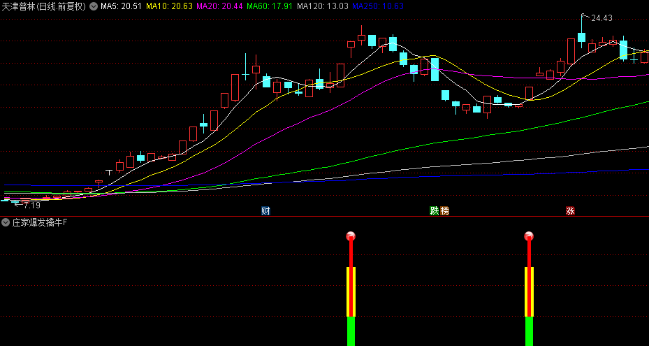Select the MA5: 20.51 label

(x=121, y=6)
